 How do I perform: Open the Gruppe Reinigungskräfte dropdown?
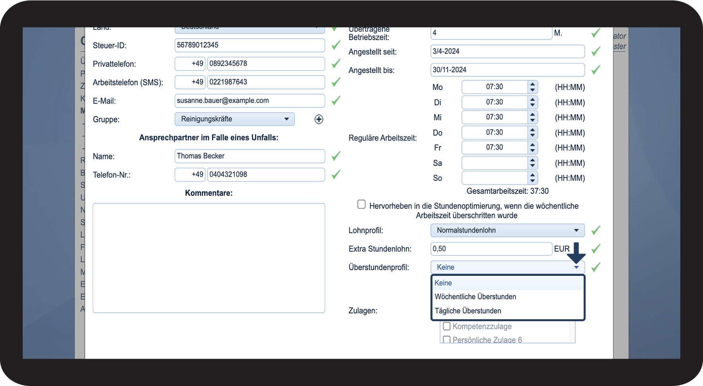235,119
